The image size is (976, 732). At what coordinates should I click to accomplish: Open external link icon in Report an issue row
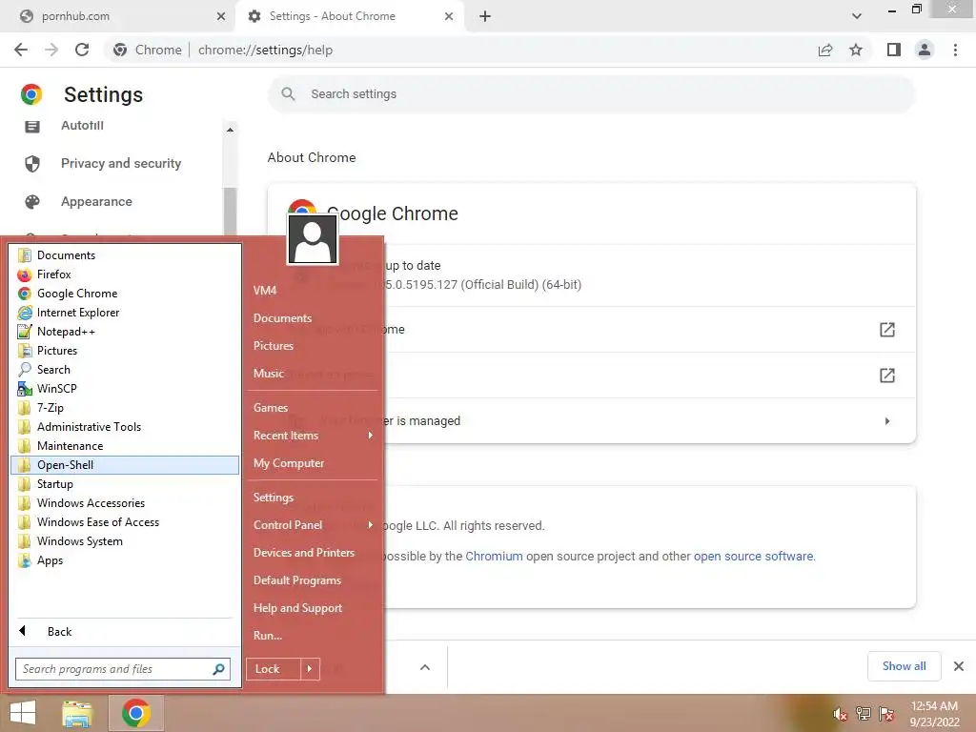(887, 376)
